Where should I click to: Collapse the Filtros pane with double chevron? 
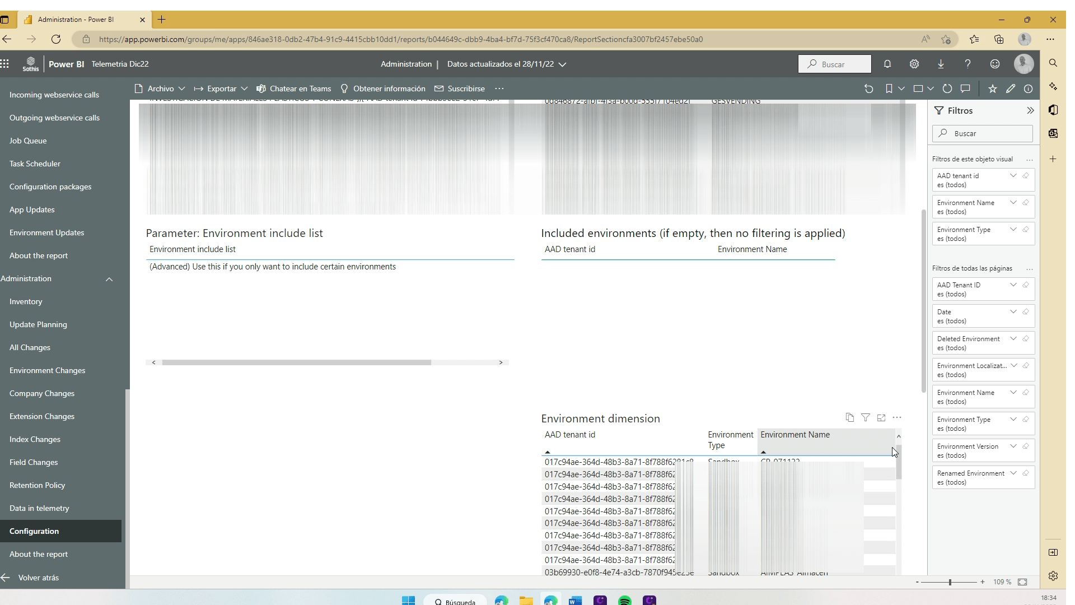pyautogui.click(x=1030, y=110)
